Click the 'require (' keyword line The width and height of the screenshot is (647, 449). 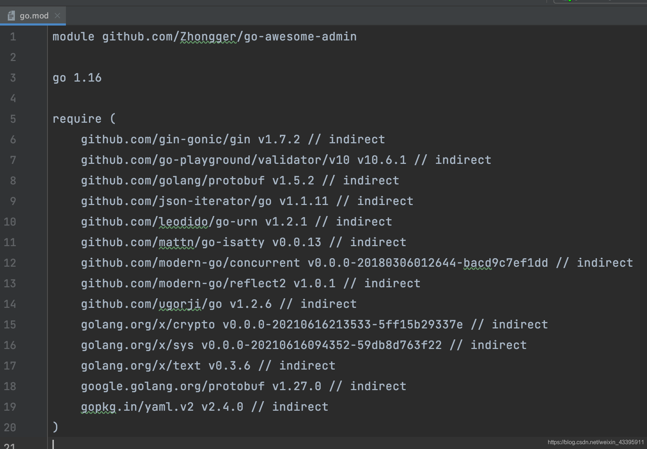pos(84,119)
